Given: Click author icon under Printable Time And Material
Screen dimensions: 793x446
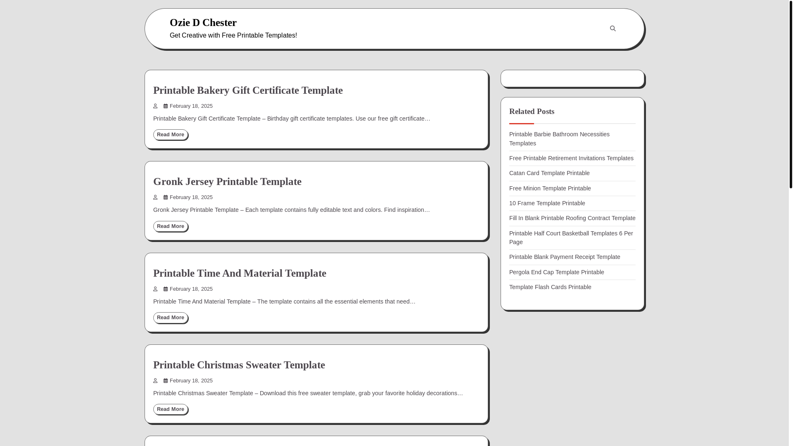Looking at the screenshot, I should click(x=155, y=289).
